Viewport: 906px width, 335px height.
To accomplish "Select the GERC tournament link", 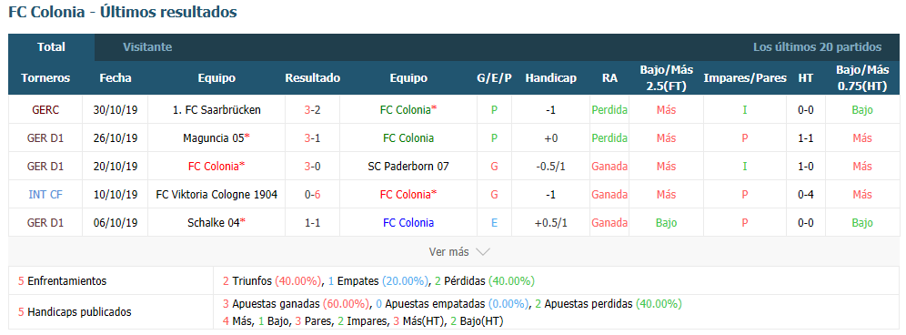I will point(45,109).
